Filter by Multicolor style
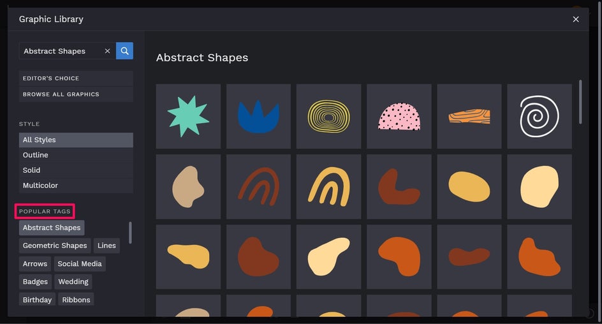 coord(76,186)
